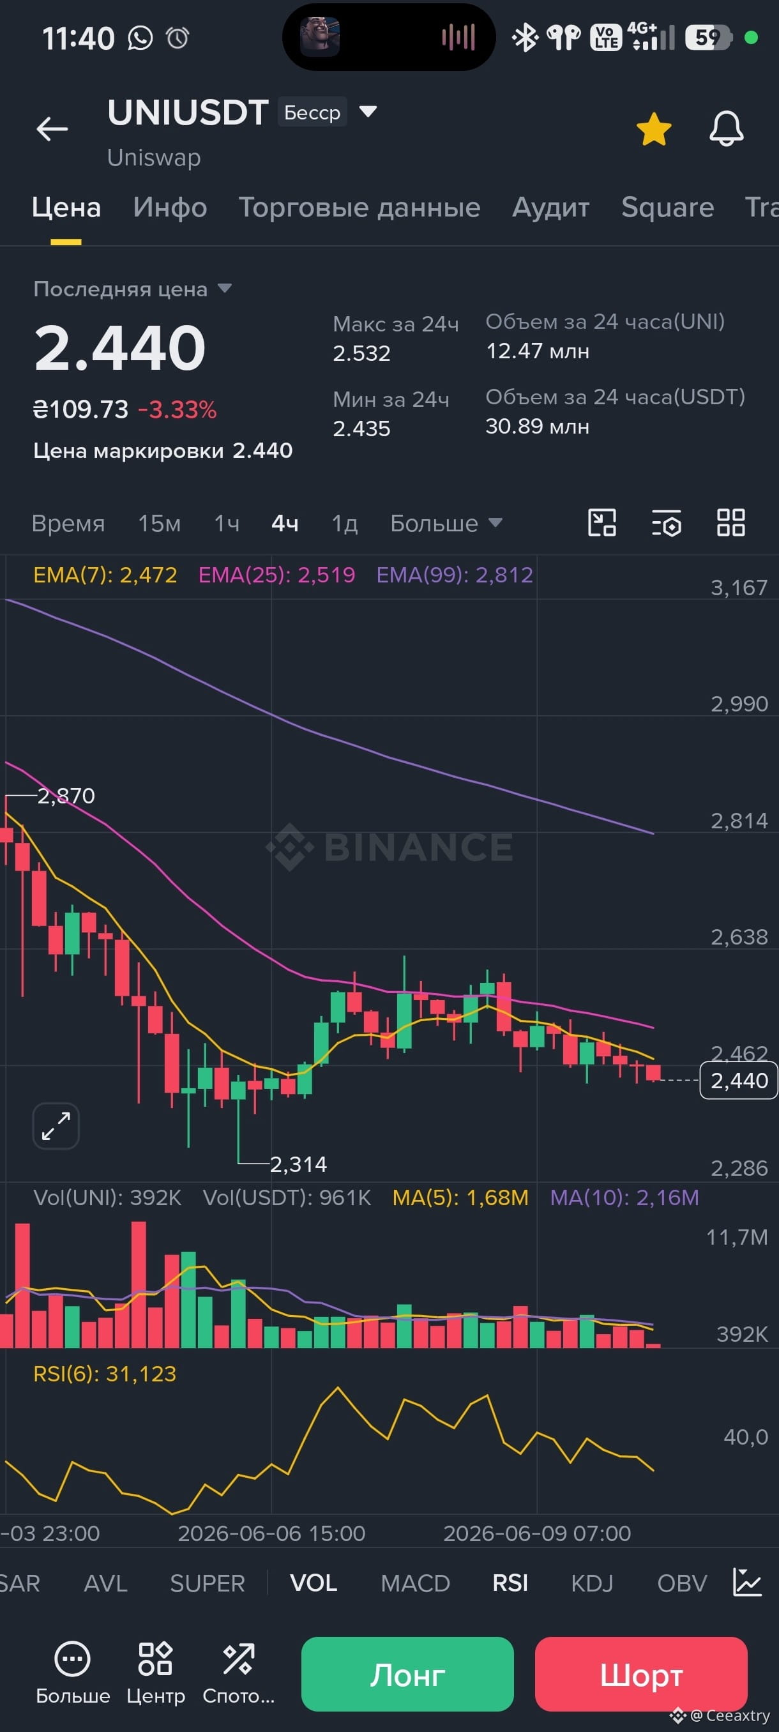
Task: Expand the Последняя цена dropdown
Action: tap(132, 289)
